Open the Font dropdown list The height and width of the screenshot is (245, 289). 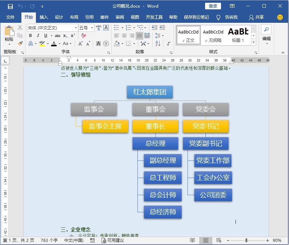[76, 27]
